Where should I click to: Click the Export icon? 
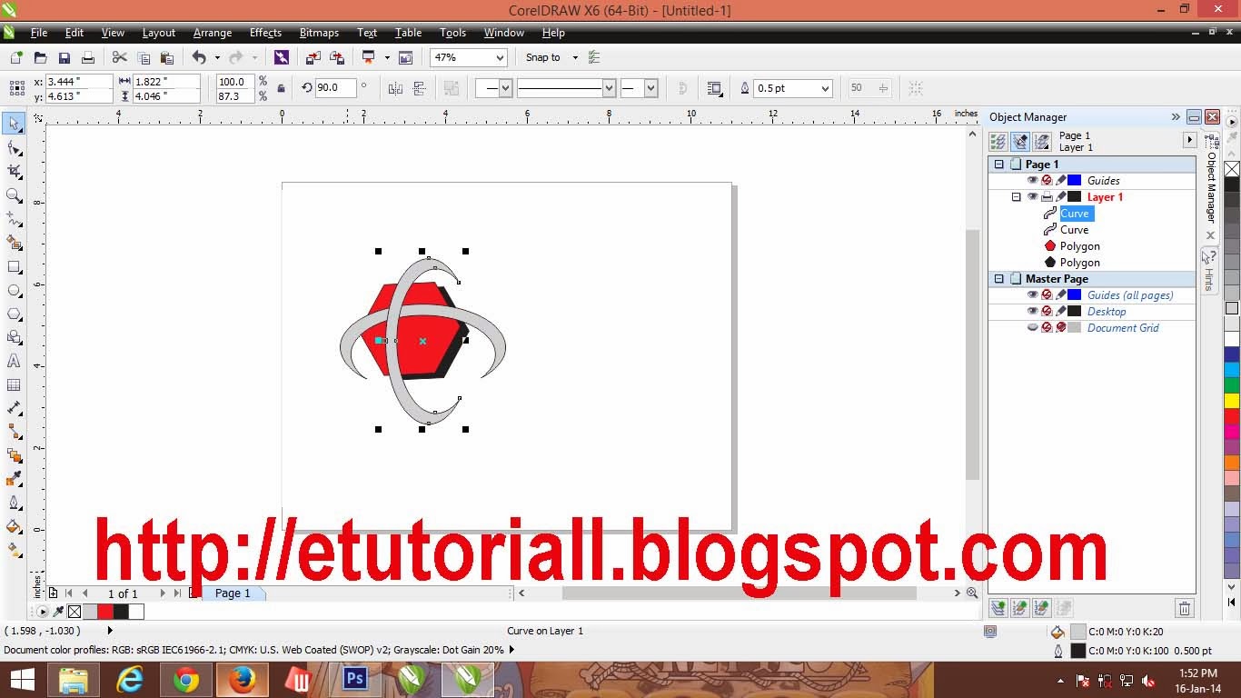pyautogui.click(x=337, y=57)
